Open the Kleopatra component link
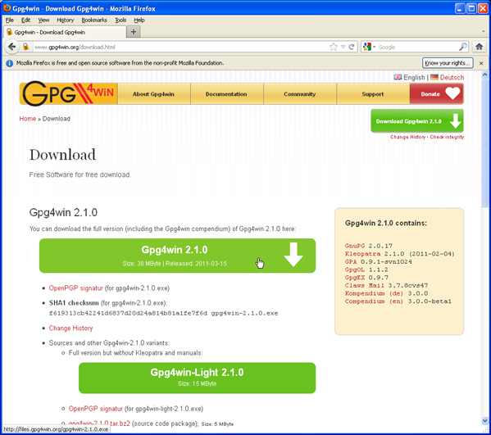This screenshot has width=491, height=435. [362, 254]
